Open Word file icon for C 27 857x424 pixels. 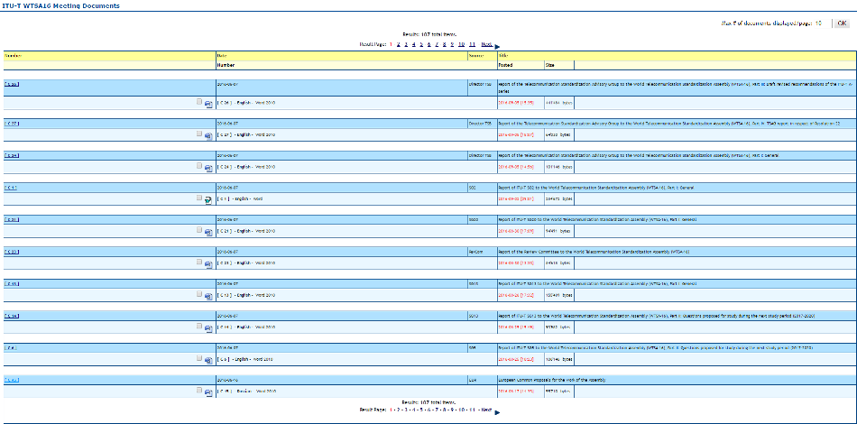coord(208,135)
